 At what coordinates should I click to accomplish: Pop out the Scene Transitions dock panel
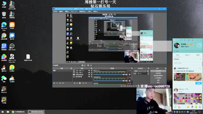pyautogui.click(x=148, y=68)
